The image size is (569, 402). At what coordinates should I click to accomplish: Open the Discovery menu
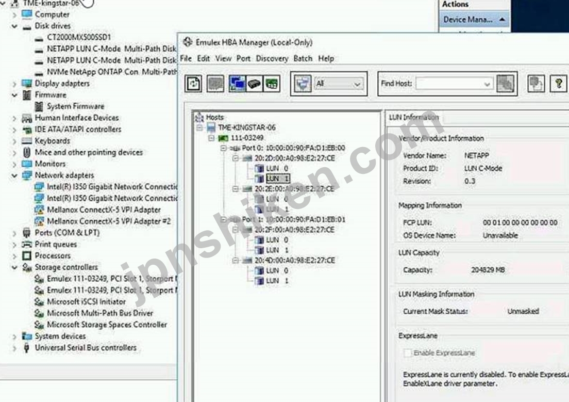(272, 58)
